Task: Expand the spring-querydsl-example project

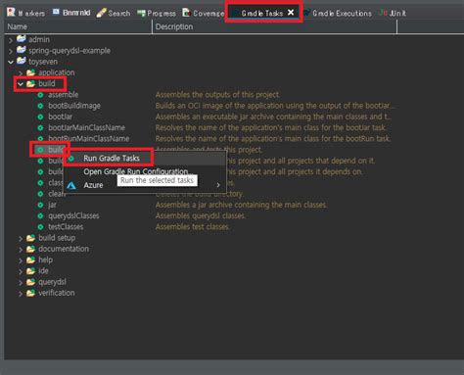Action: click(11, 51)
